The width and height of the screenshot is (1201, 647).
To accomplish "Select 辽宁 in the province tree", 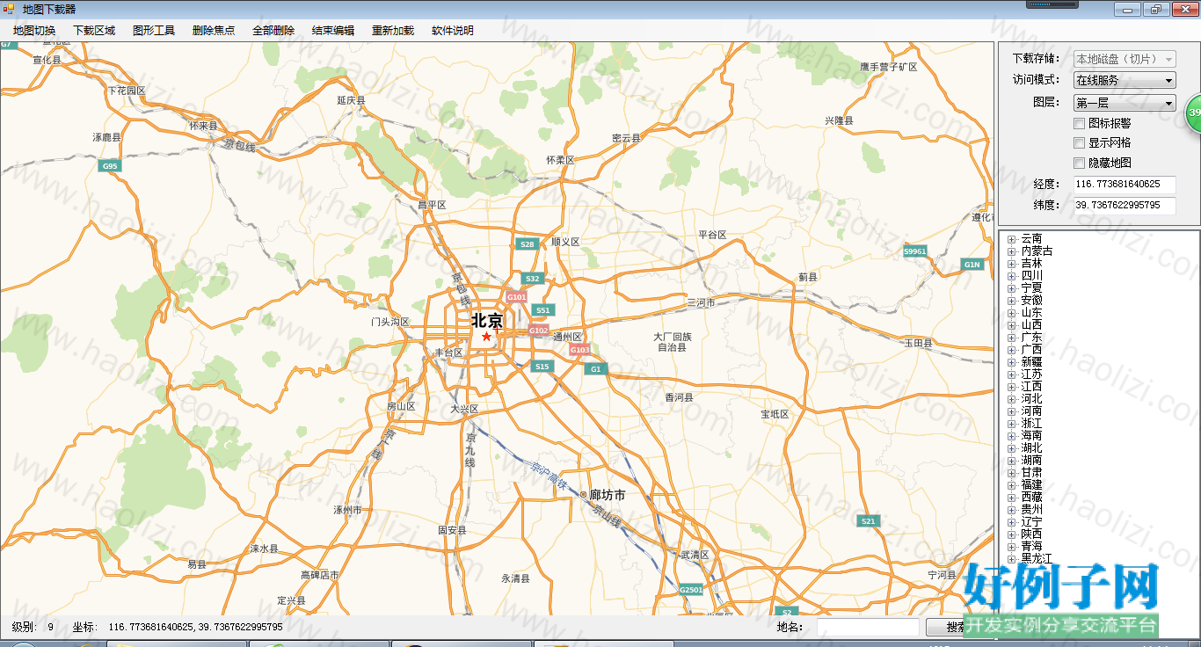I will point(1031,522).
